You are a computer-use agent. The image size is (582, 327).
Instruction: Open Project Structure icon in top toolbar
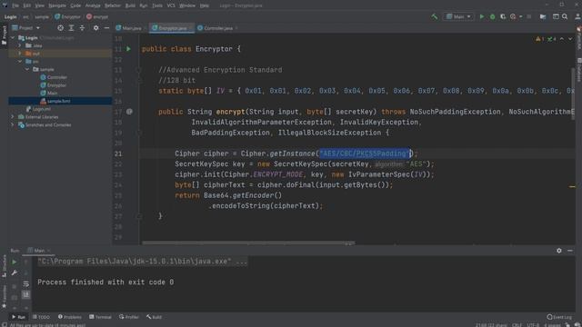pos(543,16)
